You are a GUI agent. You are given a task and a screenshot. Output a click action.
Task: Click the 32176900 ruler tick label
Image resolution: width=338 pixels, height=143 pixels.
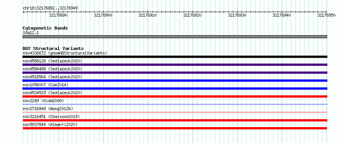tap(103, 15)
